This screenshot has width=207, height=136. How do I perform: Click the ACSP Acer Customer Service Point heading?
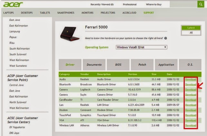[x=23, y=78]
